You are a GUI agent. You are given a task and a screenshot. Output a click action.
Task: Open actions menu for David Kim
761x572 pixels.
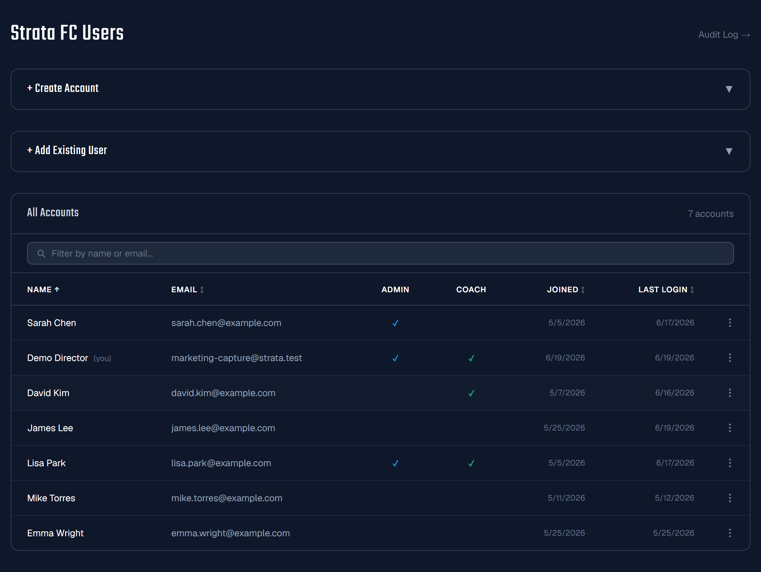click(730, 393)
